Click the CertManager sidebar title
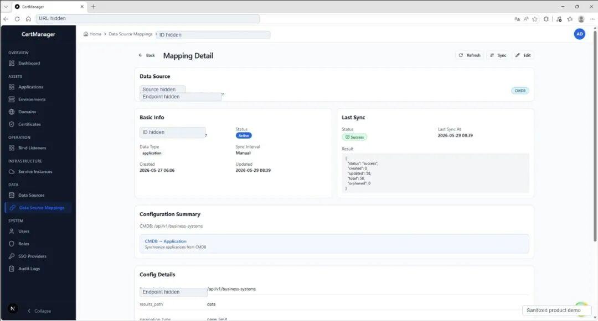The image size is (598, 321). click(x=38, y=34)
